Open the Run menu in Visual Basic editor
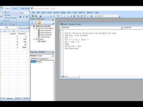This screenshot has height=107, width=143. [69, 12]
